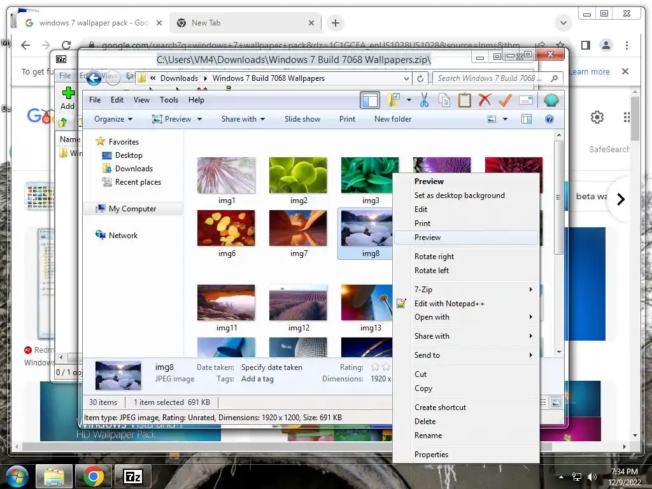The width and height of the screenshot is (652, 489).
Task: Set rating with the first star
Action: [375, 367]
